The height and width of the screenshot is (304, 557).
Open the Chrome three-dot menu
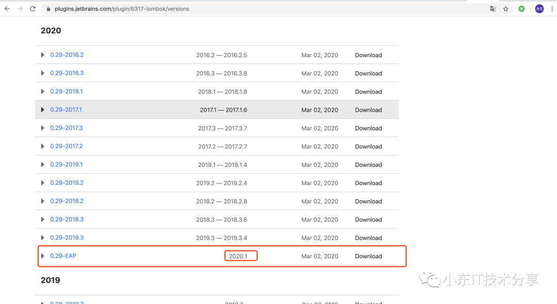click(552, 9)
